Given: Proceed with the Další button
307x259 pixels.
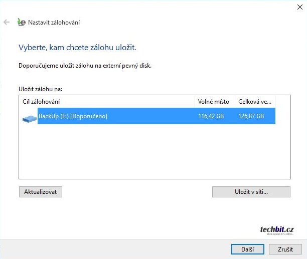Looking at the screenshot, I should (x=247, y=249).
